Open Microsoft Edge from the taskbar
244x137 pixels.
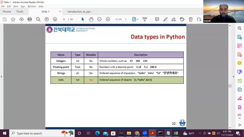coord(98,133)
